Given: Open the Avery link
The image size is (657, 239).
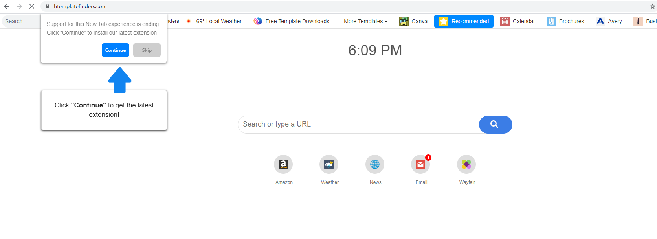Looking at the screenshot, I should pos(615,21).
